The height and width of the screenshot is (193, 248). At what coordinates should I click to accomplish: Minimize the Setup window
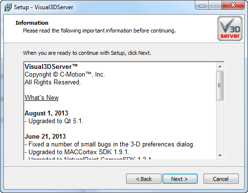pos(202,5)
